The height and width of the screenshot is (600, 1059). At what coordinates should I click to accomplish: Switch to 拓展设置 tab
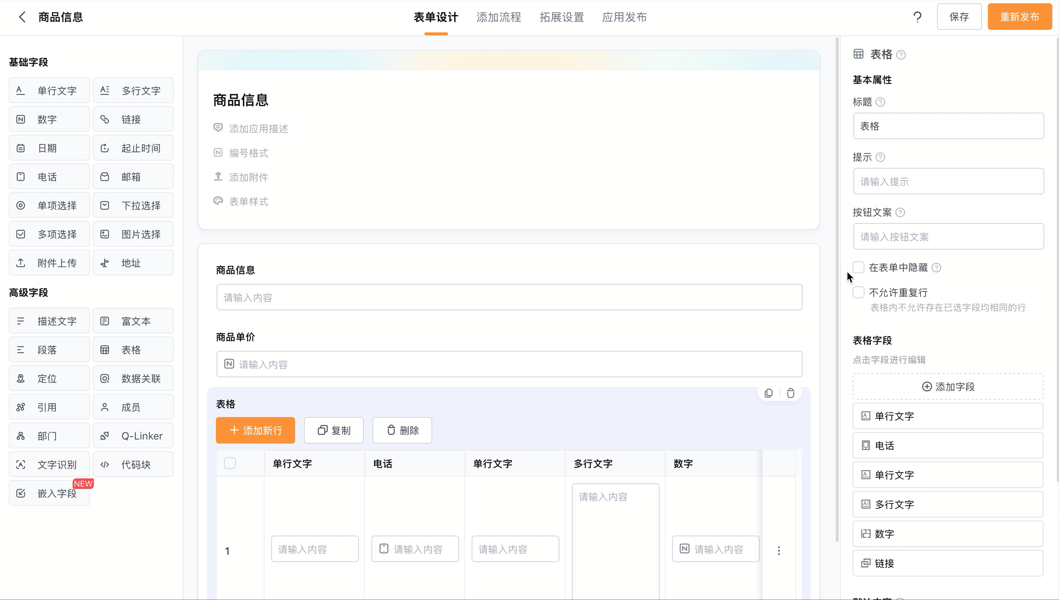pos(562,17)
